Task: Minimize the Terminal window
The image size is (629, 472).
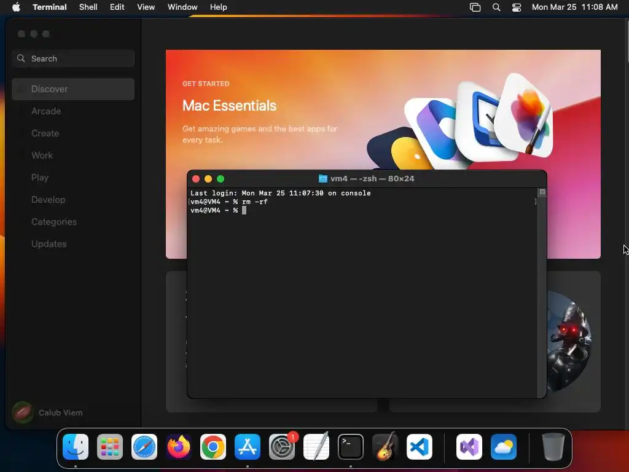Action: pos(208,179)
